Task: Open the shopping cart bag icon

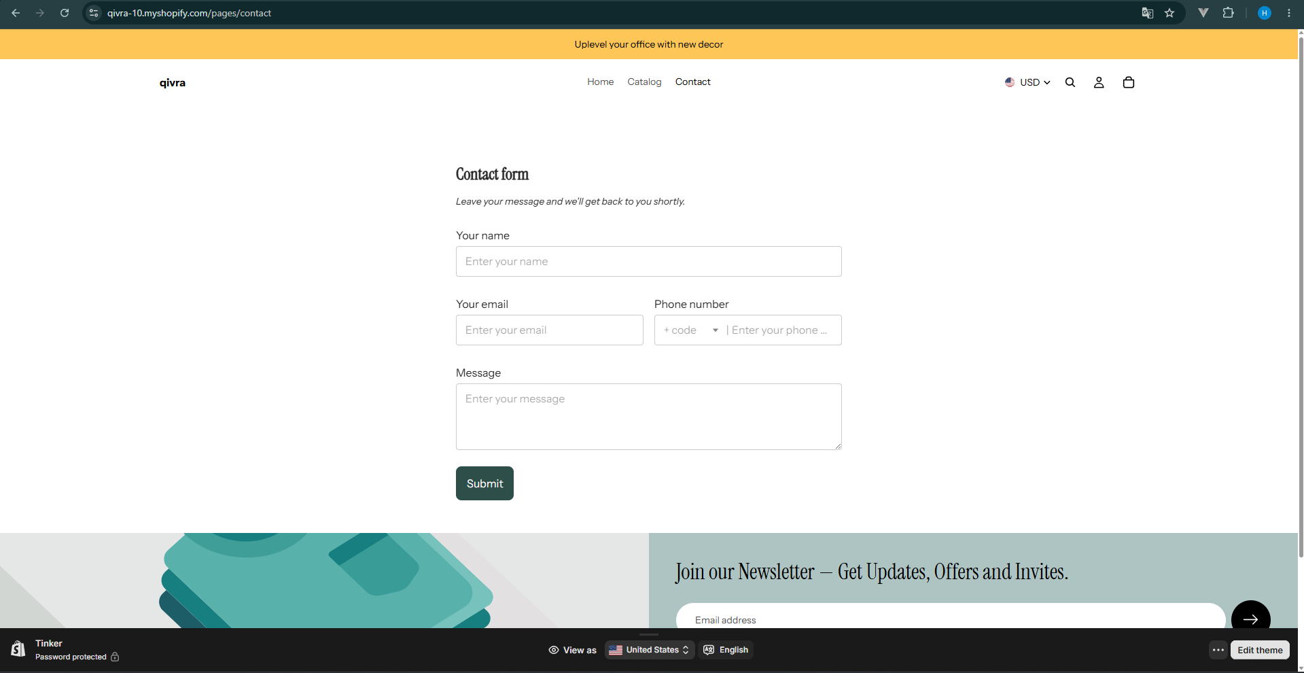Action: point(1129,82)
